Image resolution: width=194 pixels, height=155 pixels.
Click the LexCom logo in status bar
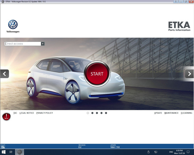click(x=3, y=146)
